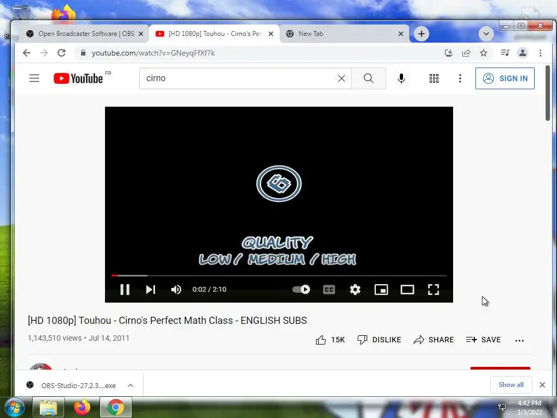
Task: Open the Windows Start menu
Action: (x=15, y=407)
